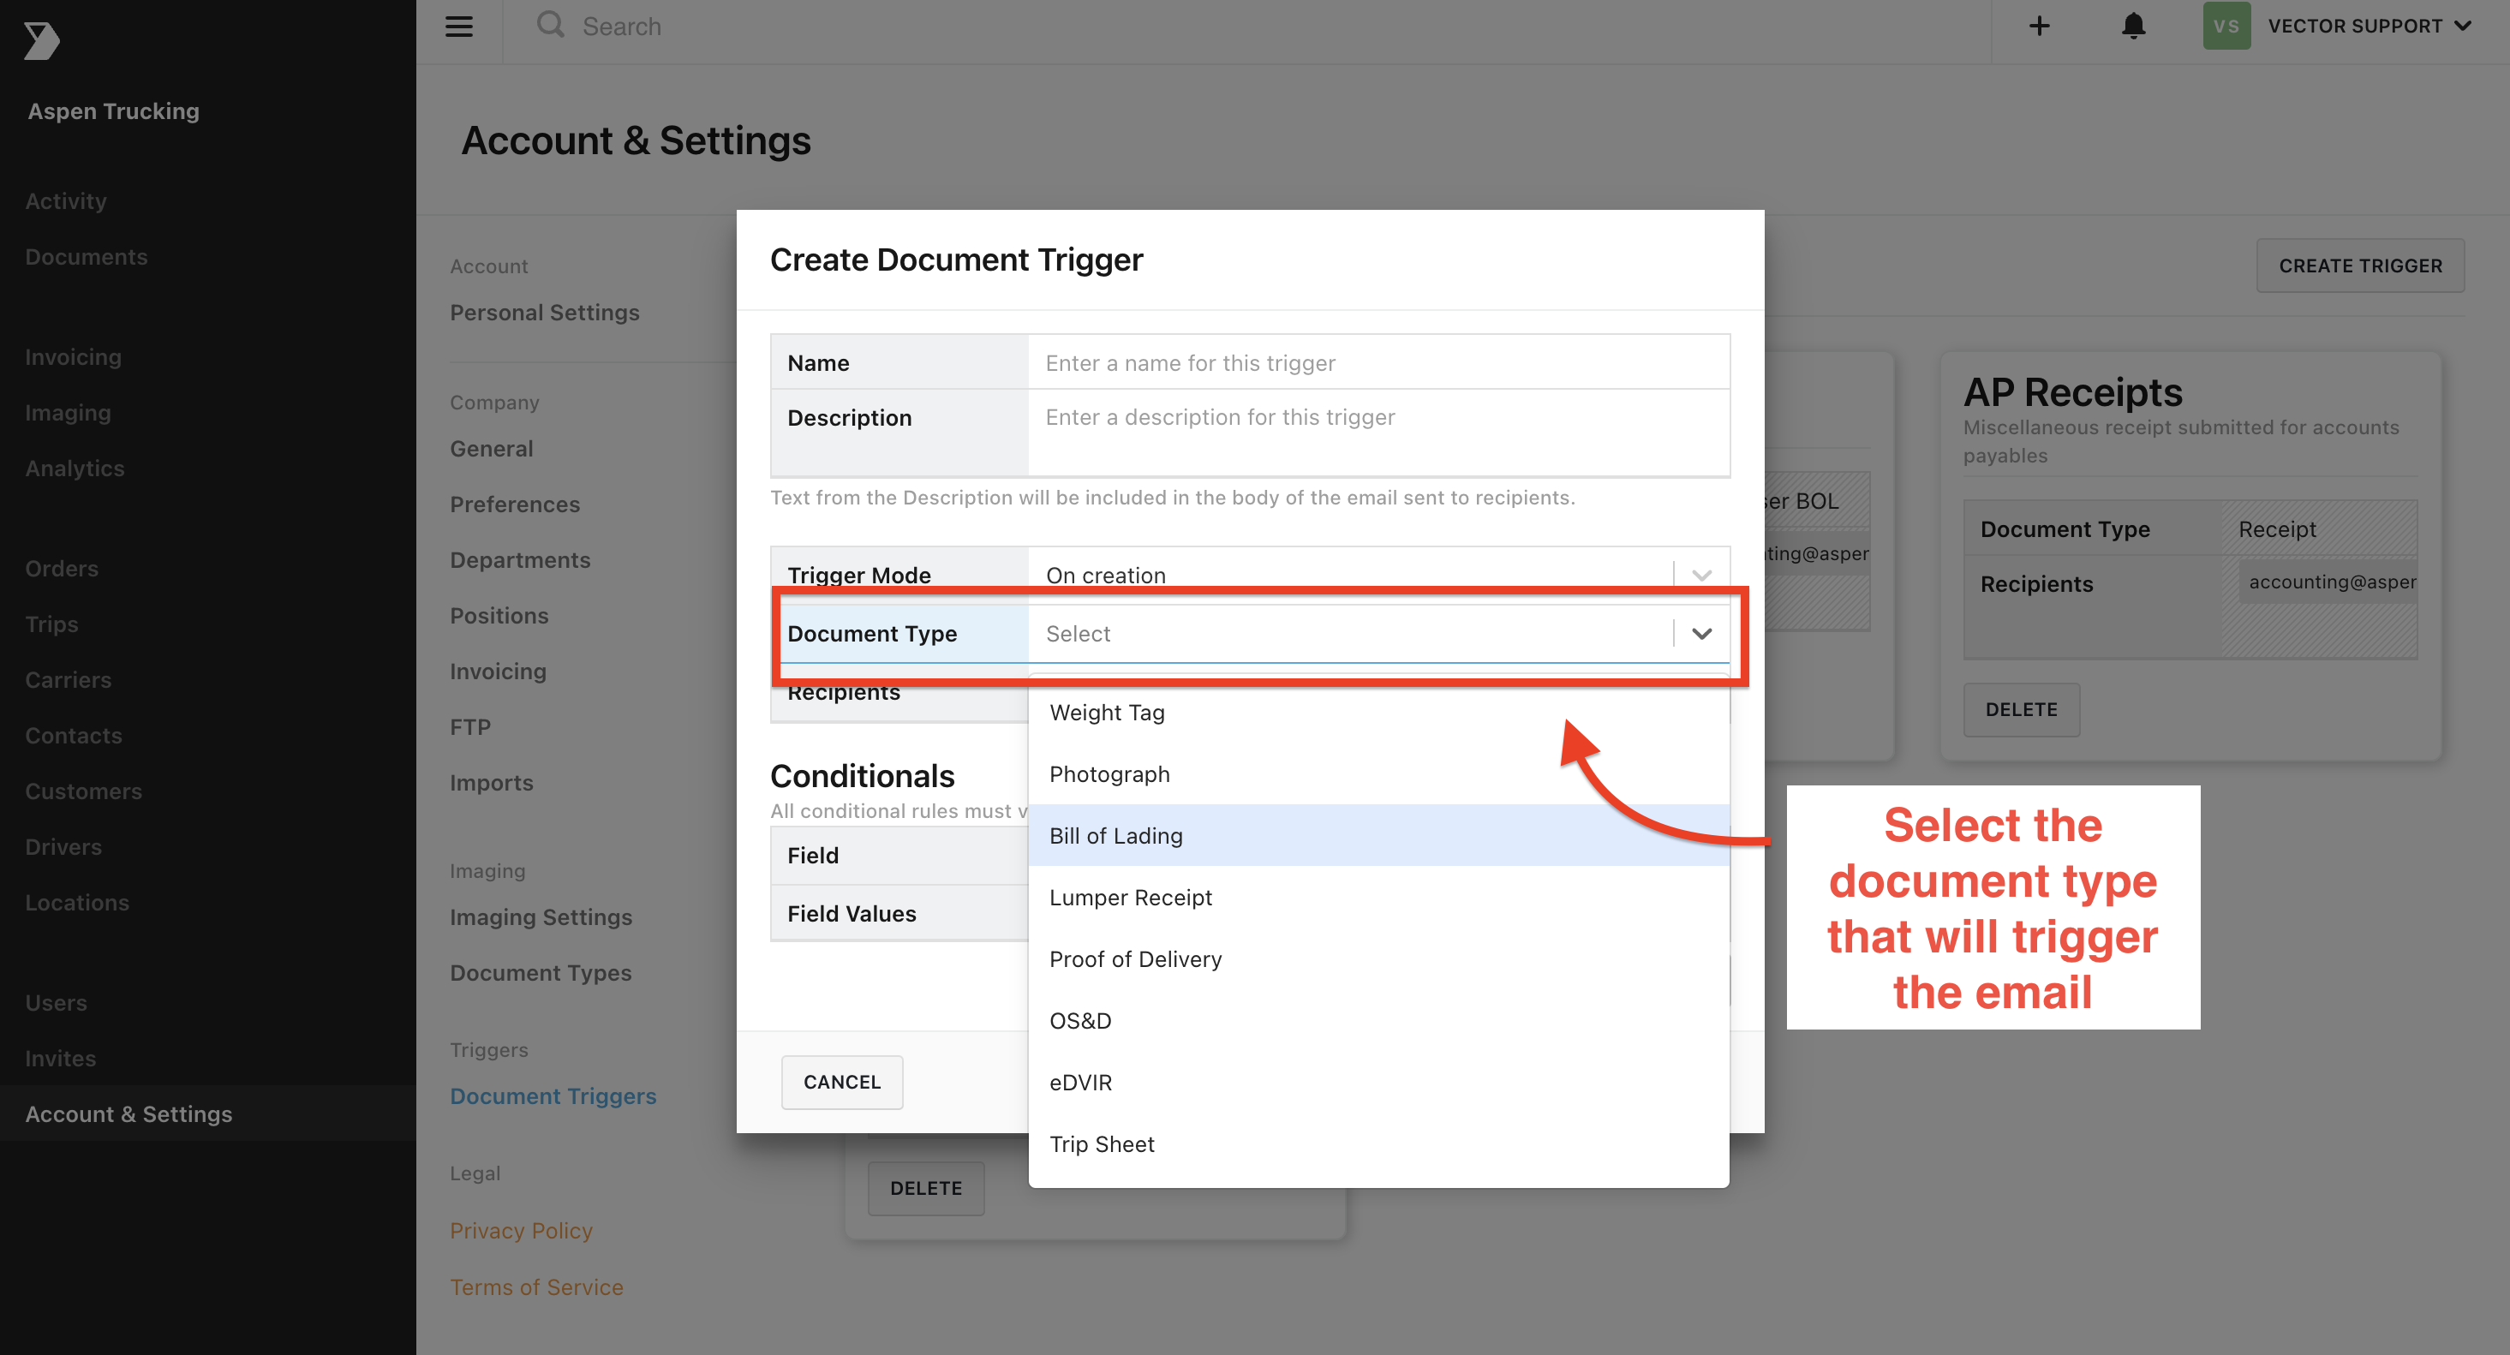Select Photograph option
The image size is (2510, 1355).
point(1378,774)
